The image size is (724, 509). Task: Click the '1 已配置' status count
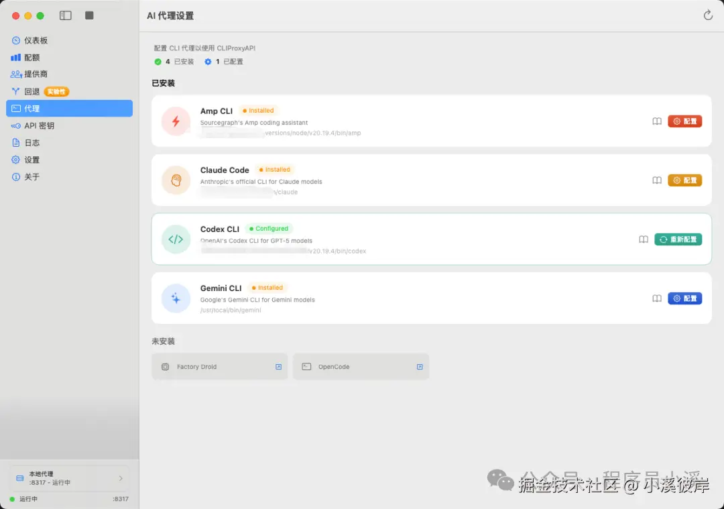coord(224,62)
